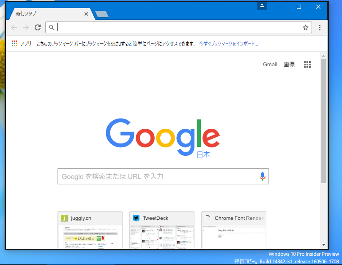This screenshot has height=265, width=342.
Task: Click the bookmark bar hint text こちらのブックマーク
Action: (117, 44)
